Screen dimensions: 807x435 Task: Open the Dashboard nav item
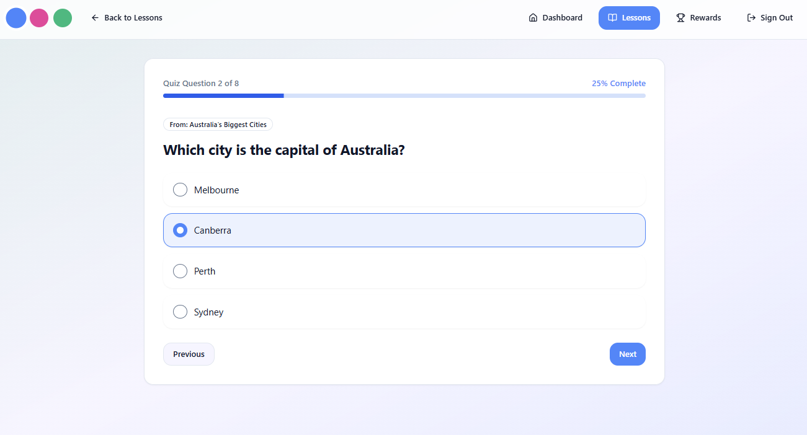pyautogui.click(x=556, y=18)
